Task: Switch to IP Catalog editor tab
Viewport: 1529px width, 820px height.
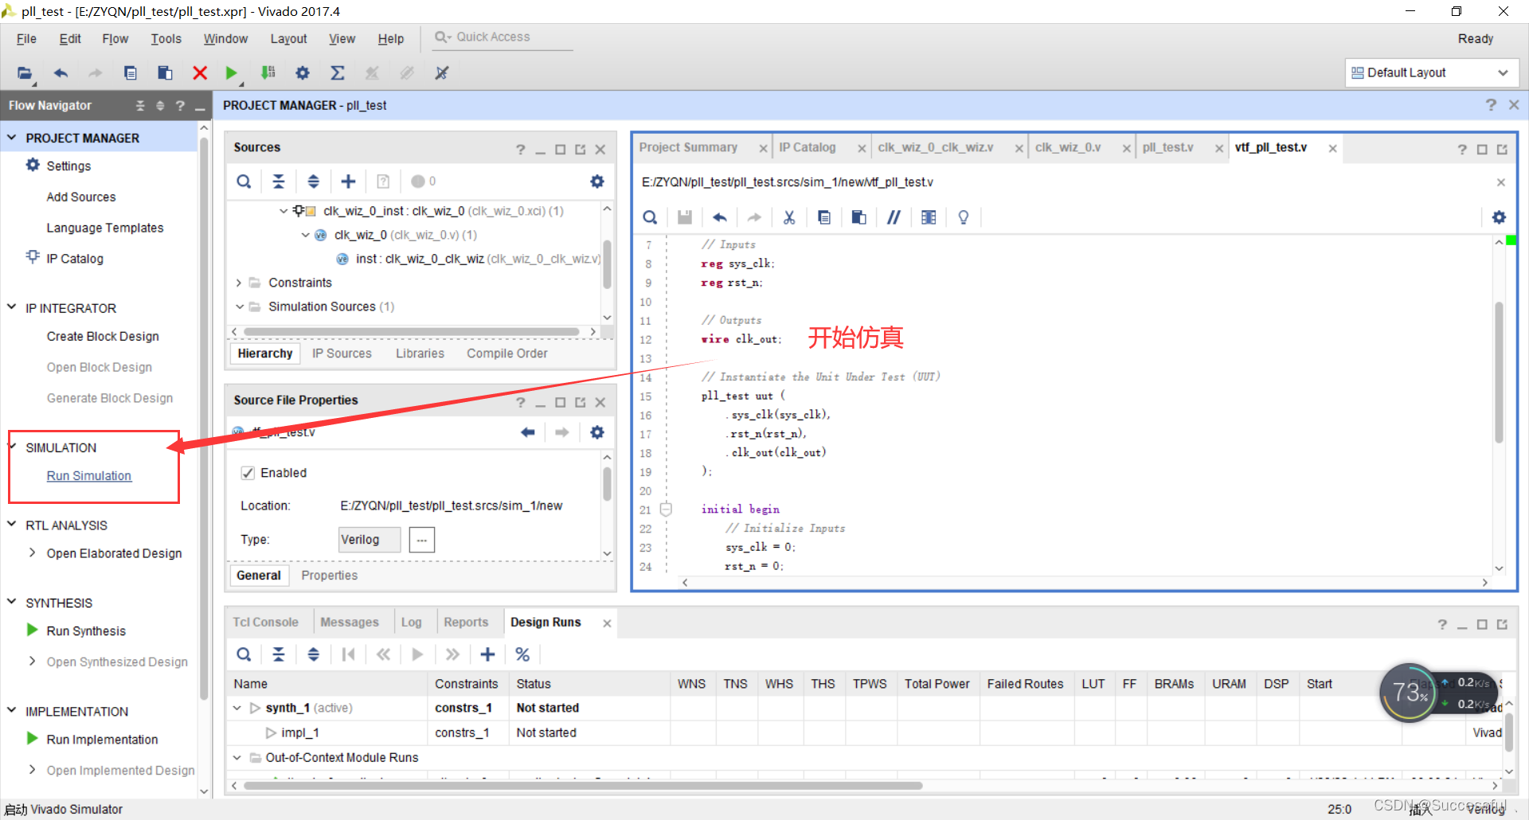Action: pos(808,147)
